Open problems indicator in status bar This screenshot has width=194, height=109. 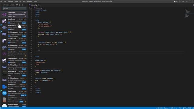(1, 108)
